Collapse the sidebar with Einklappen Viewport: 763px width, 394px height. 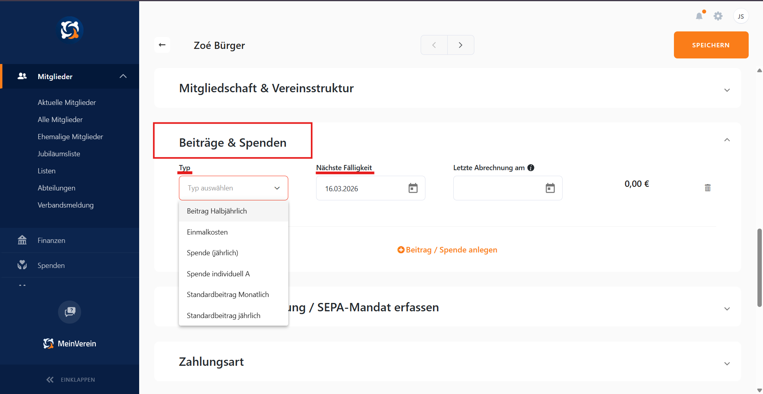[x=70, y=380]
